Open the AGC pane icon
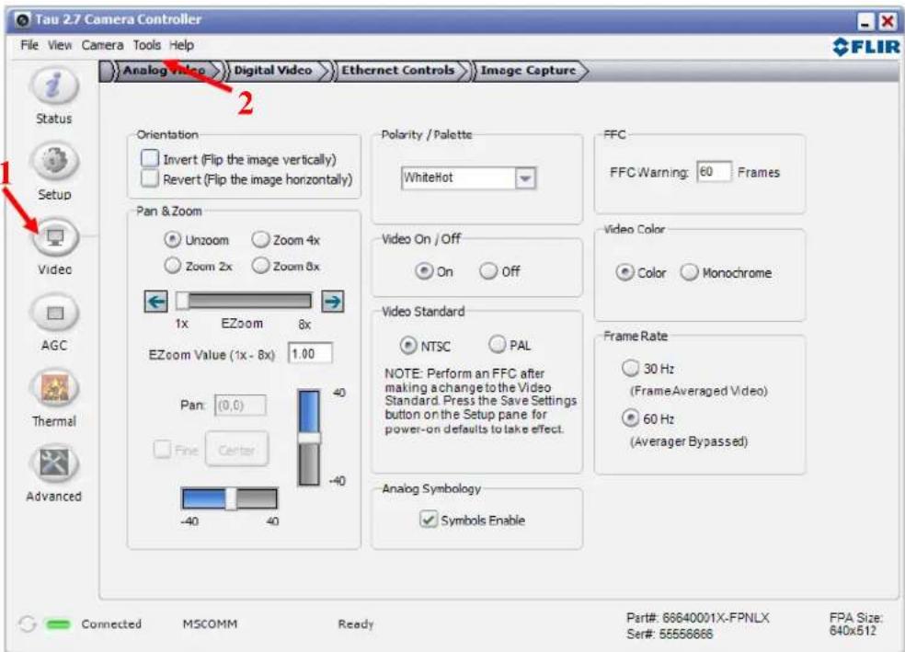 (x=54, y=314)
